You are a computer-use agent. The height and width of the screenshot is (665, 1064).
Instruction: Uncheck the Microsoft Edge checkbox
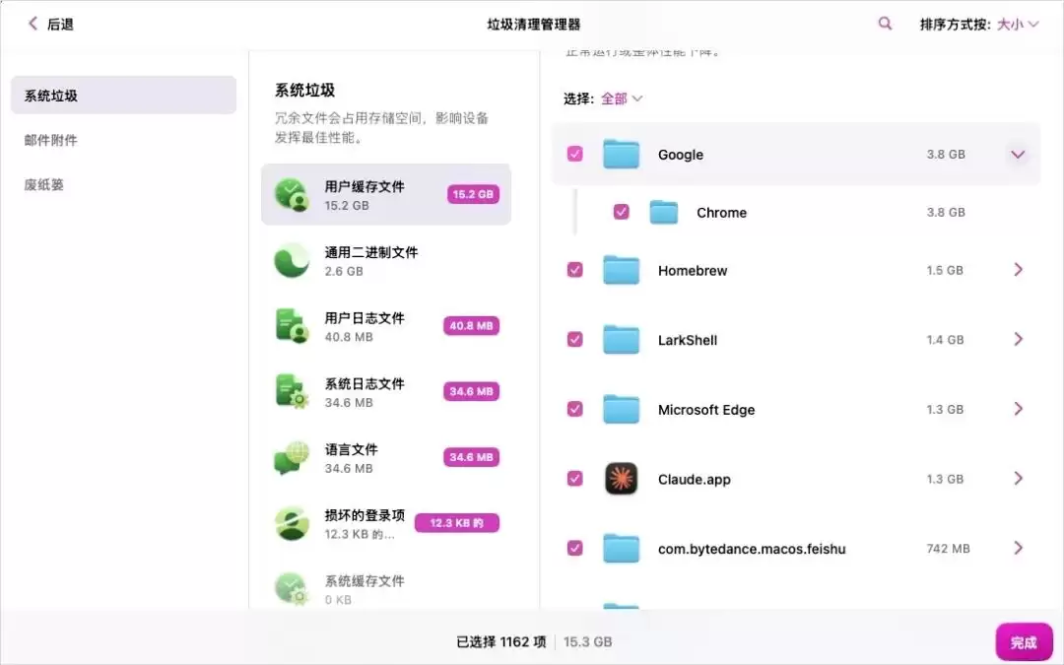(x=574, y=409)
